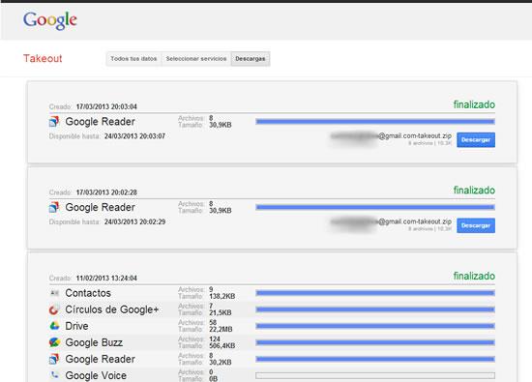The height and width of the screenshot is (382, 532).
Task: Click the Google Buzz icon
Action: click(54, 342)
